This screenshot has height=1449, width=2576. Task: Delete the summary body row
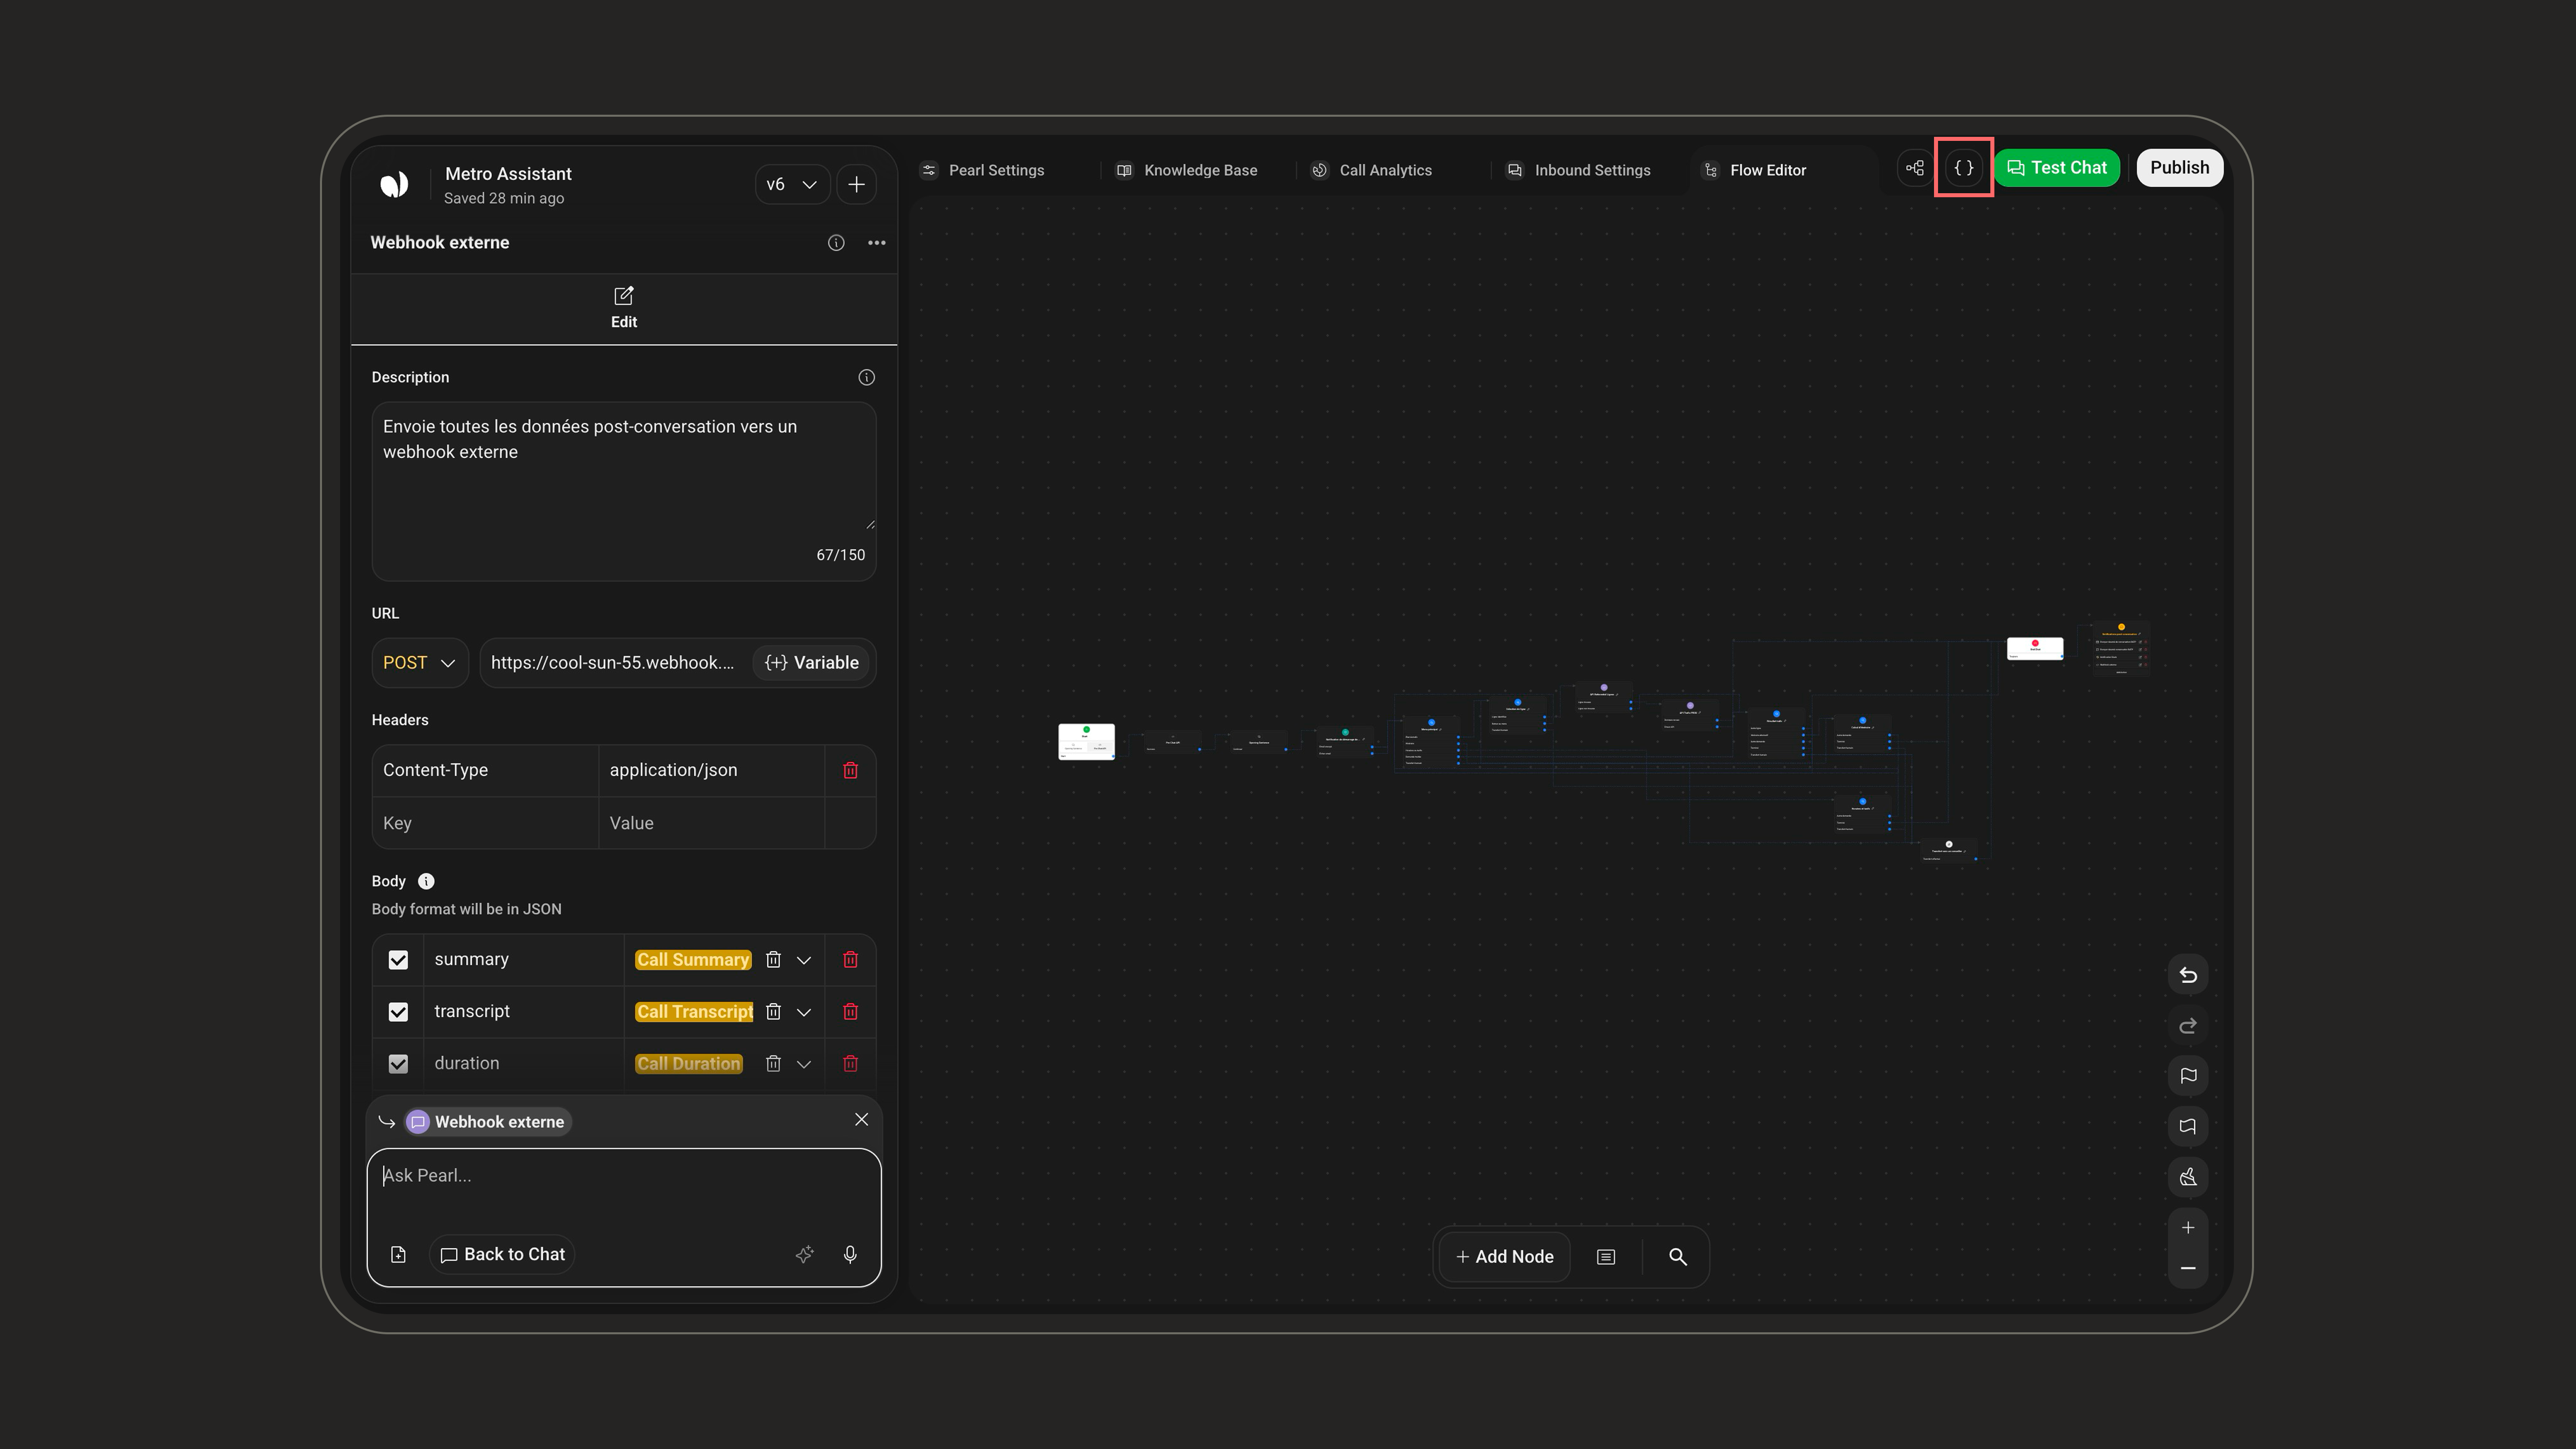[851, 960]
